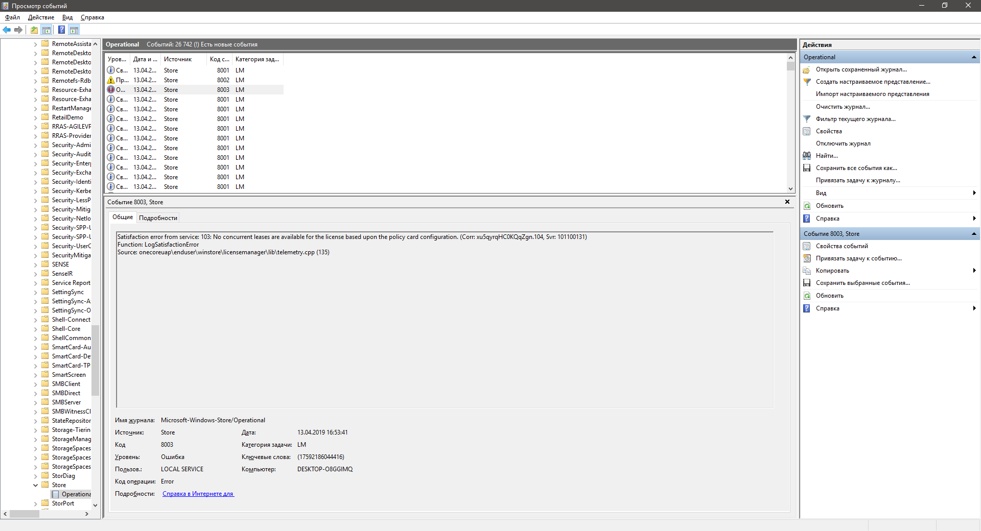Switch to the Общие tab
Screen dimensions: 981x531
click(x=123, y=217)
